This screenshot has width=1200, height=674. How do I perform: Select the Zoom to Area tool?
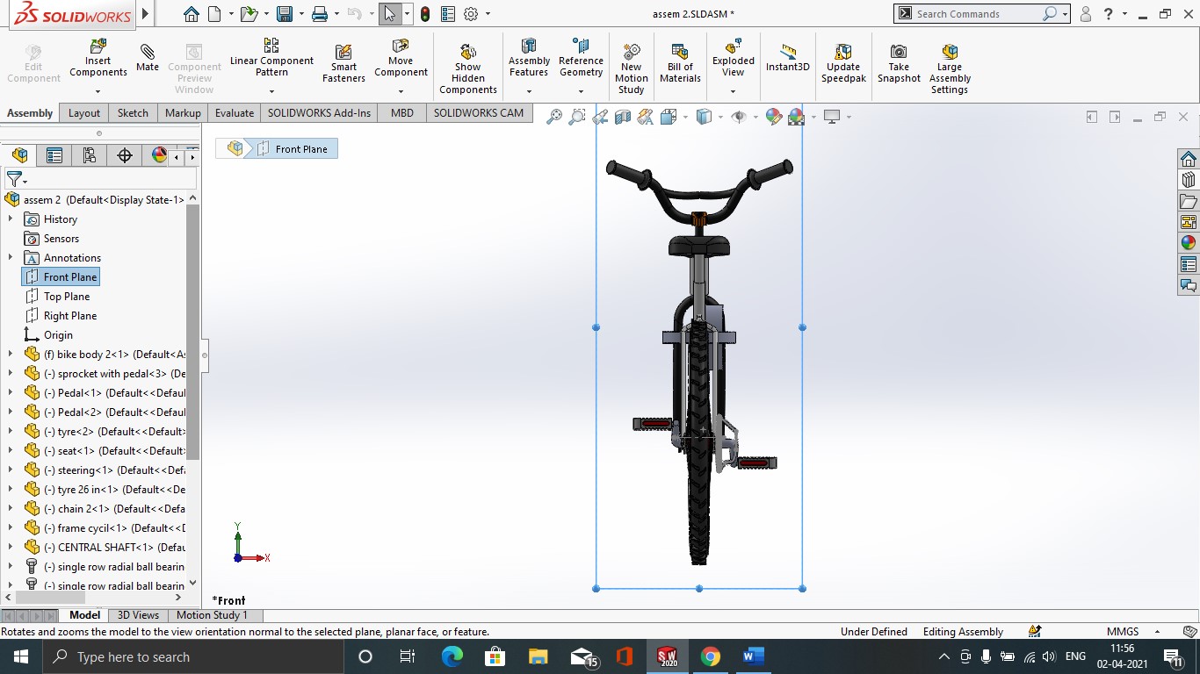[x=577, y=117]
